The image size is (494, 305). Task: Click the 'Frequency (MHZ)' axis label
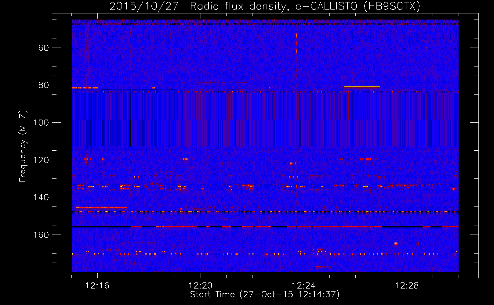tap(23, 146)
